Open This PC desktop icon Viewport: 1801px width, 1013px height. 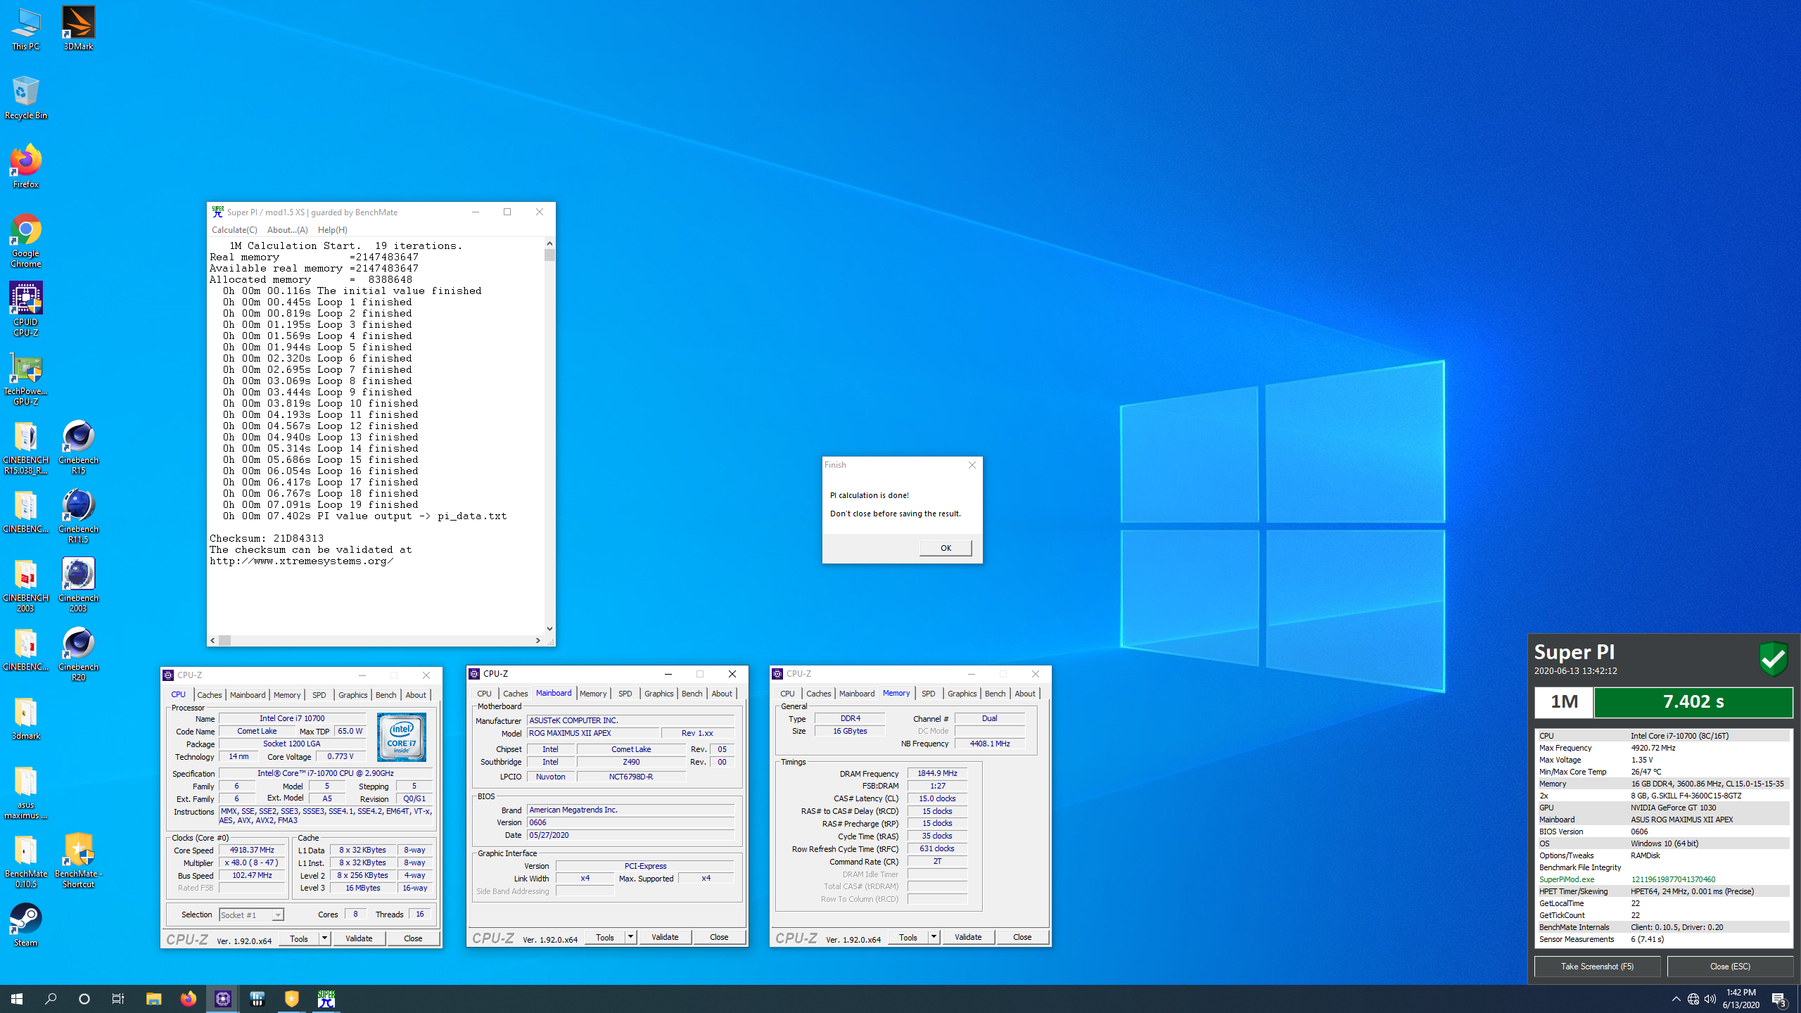[x=25, y=28]
